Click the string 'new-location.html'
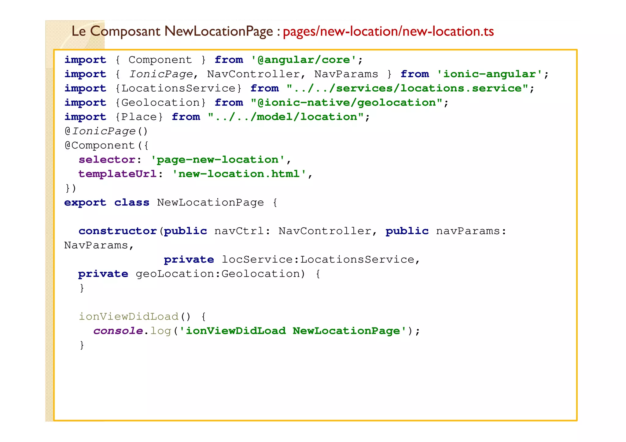 coord(239,174)
